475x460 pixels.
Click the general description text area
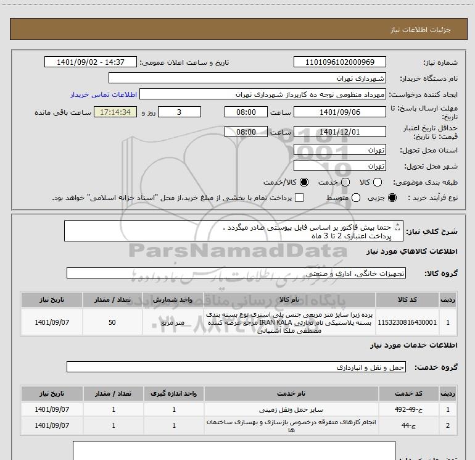234,232
